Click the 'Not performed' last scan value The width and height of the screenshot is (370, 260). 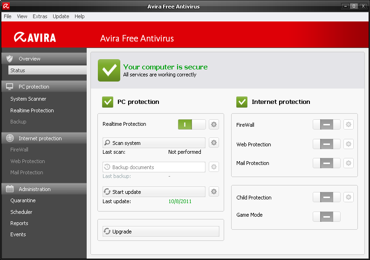pyautogui.click(x=185, y=152)
